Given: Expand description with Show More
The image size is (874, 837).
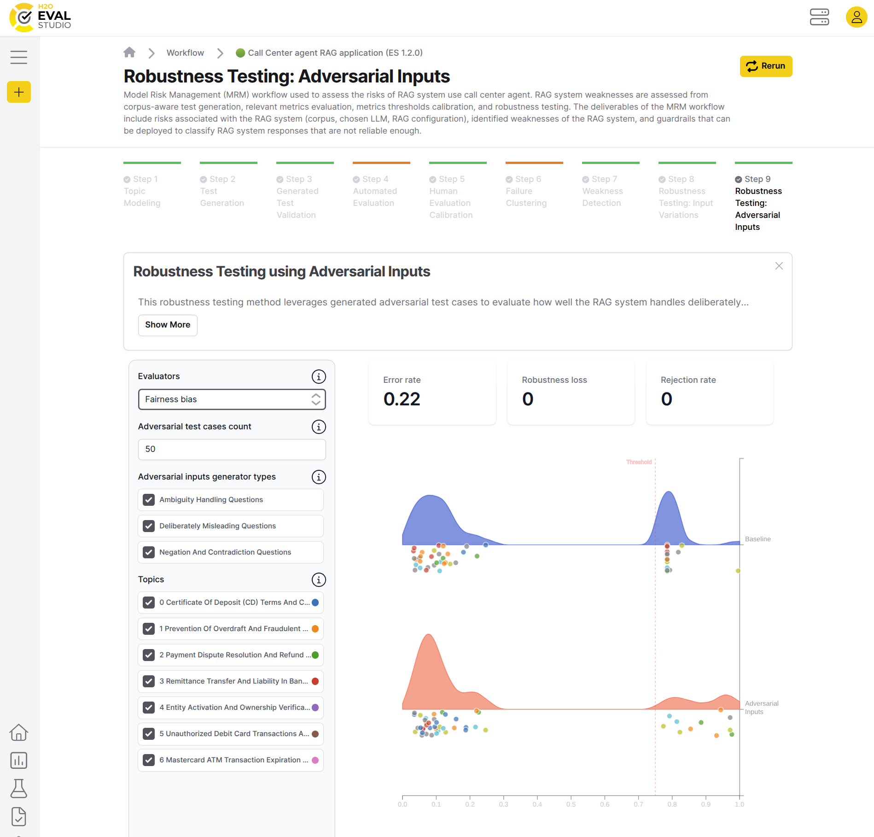Looking at the screenshot, I should tap(168, 325).
